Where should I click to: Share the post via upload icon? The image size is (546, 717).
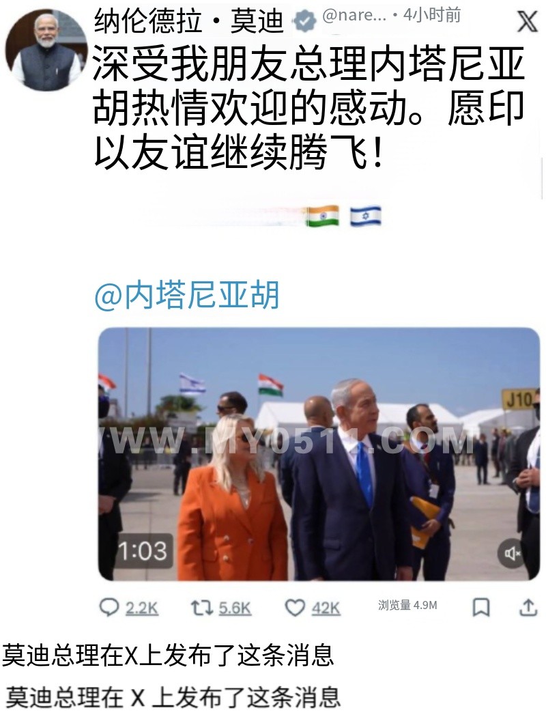[528, 607]
